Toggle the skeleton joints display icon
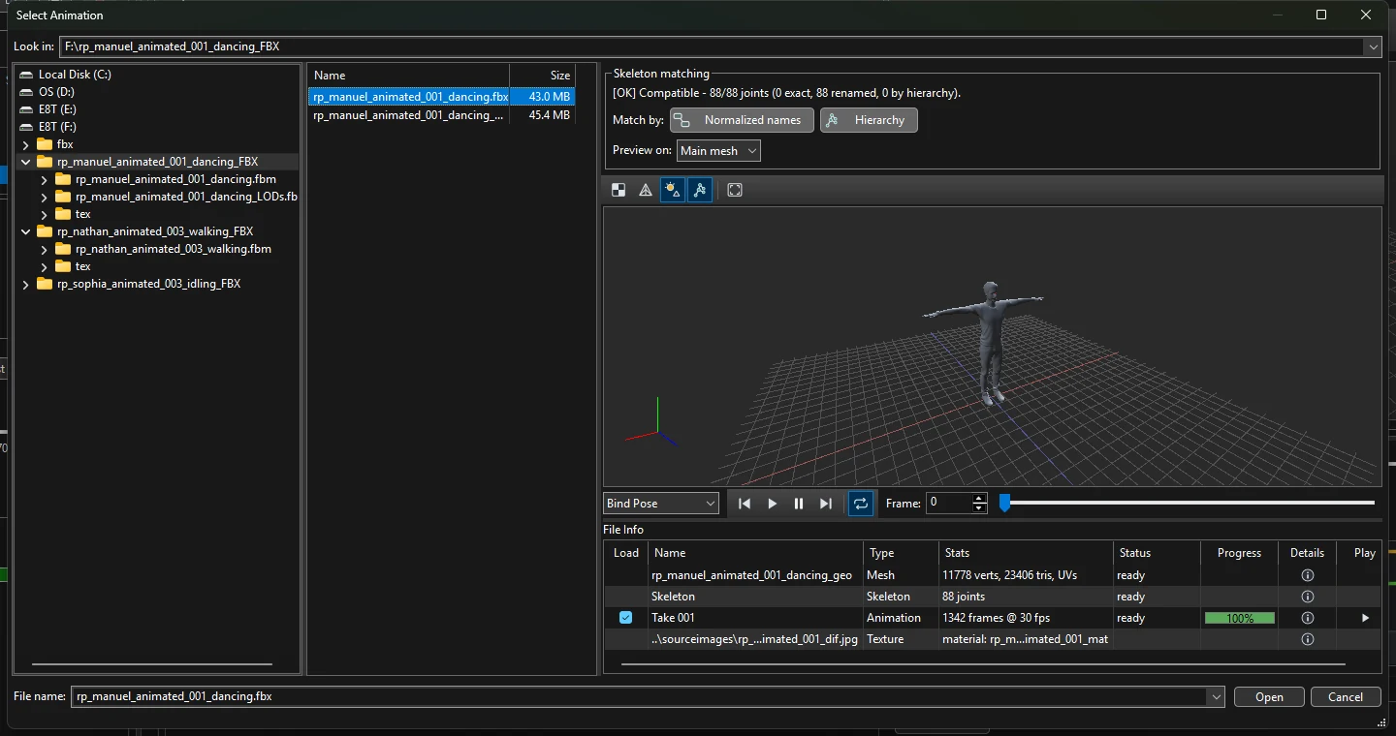Viewport: 1396px width, 736px height. coord(700,190)
